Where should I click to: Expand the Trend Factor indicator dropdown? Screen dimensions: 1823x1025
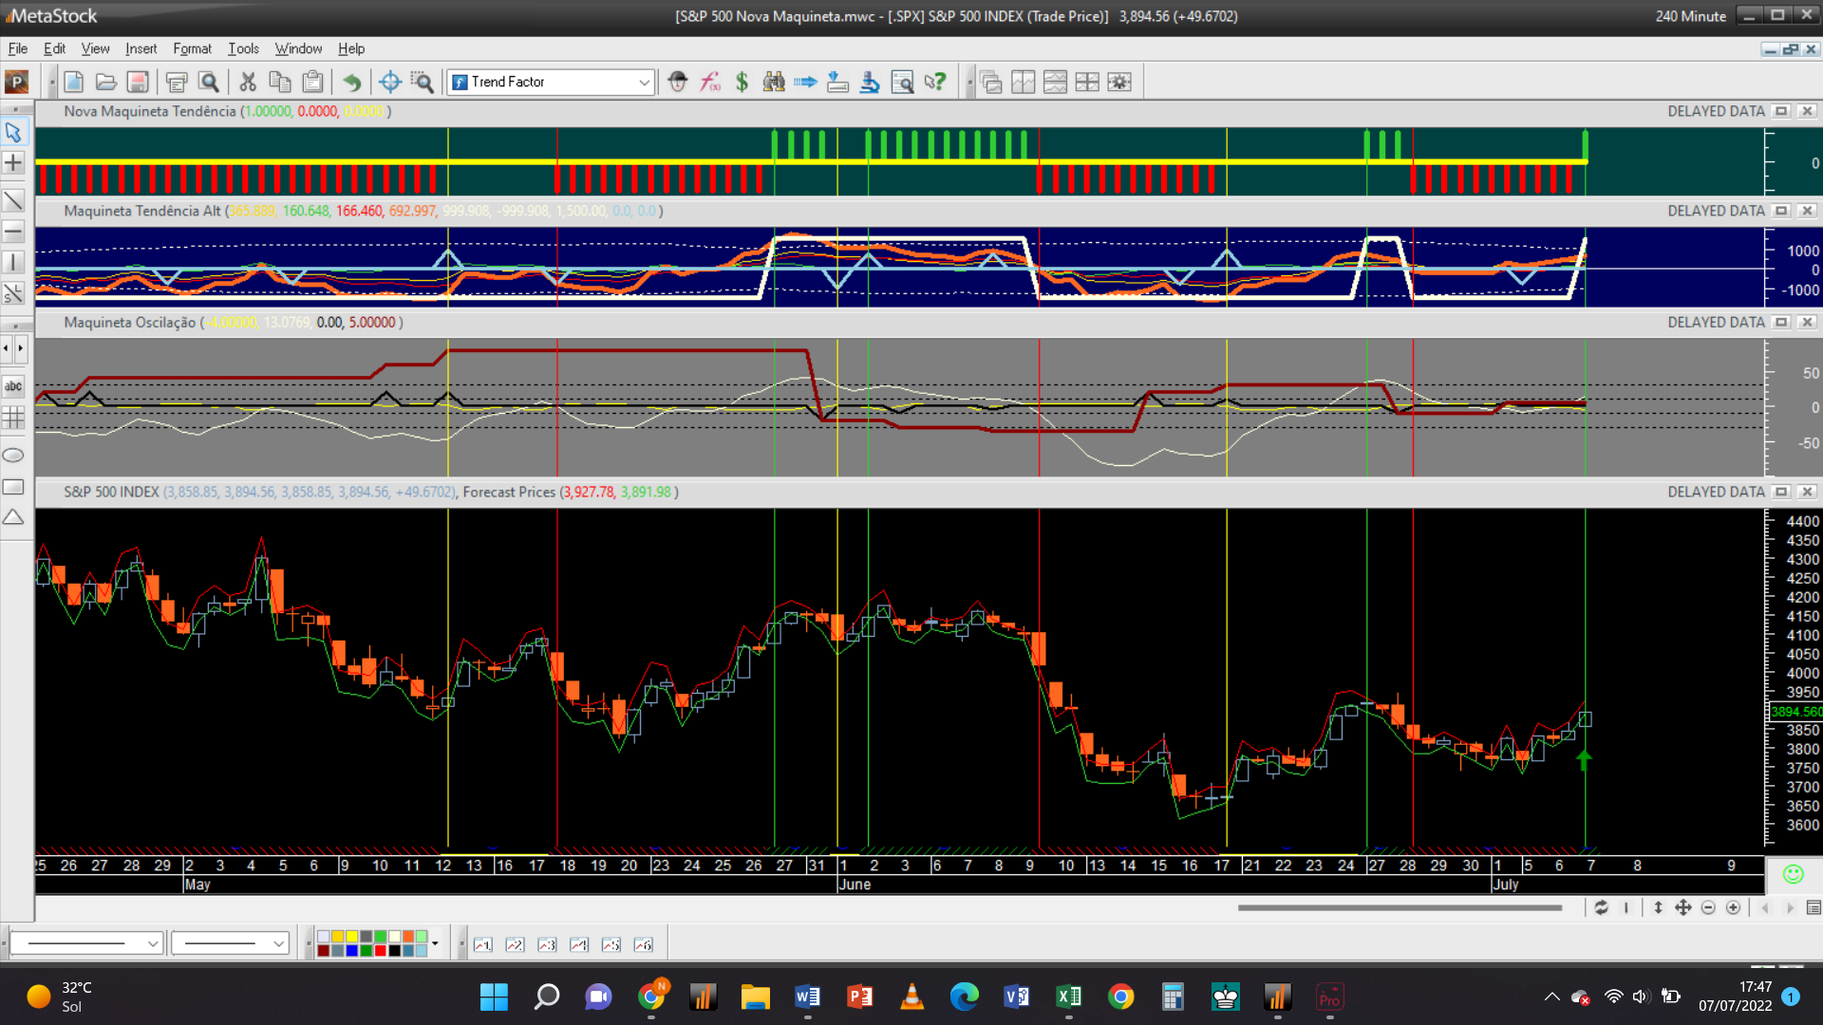point(644,83)
